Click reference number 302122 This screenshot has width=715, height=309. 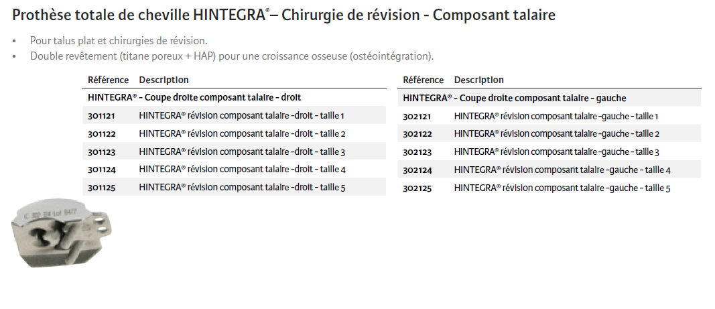coord(417,134)
